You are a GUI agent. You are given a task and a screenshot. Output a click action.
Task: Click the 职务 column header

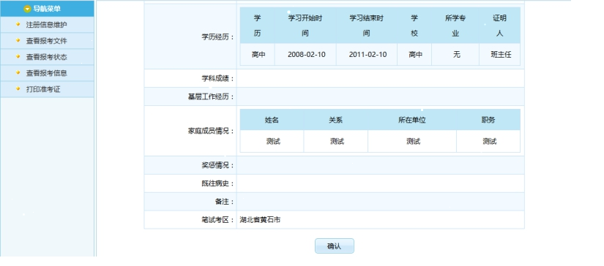[x=488, y=120]
